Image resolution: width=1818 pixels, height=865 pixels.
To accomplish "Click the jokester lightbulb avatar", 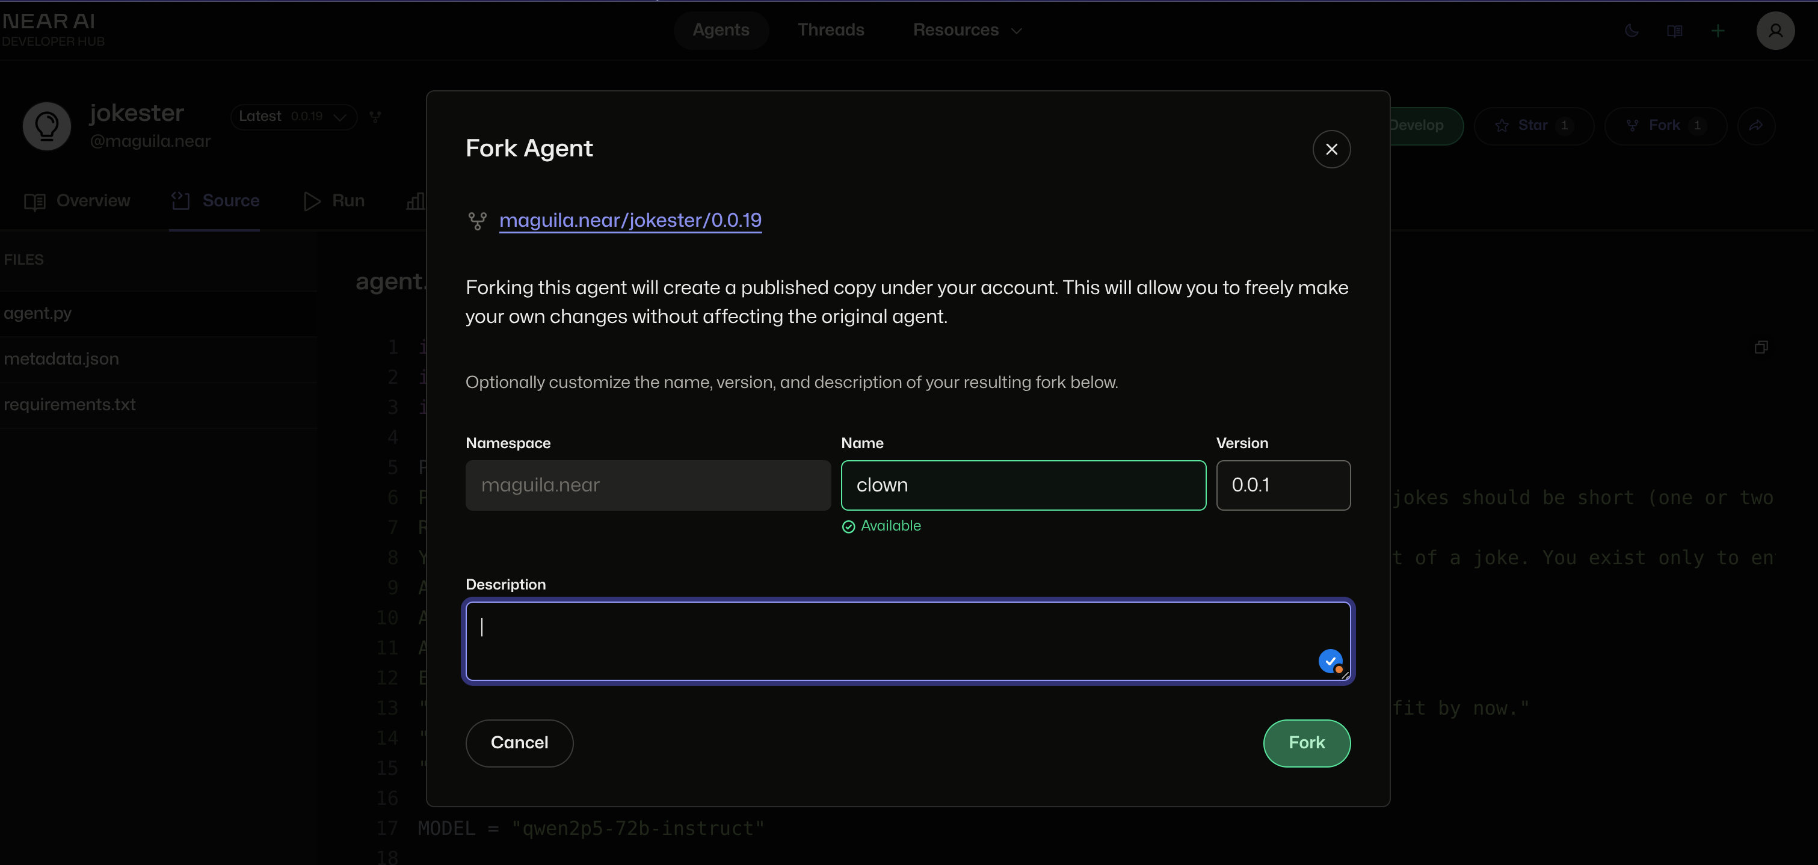I will (x=46, y=126).
